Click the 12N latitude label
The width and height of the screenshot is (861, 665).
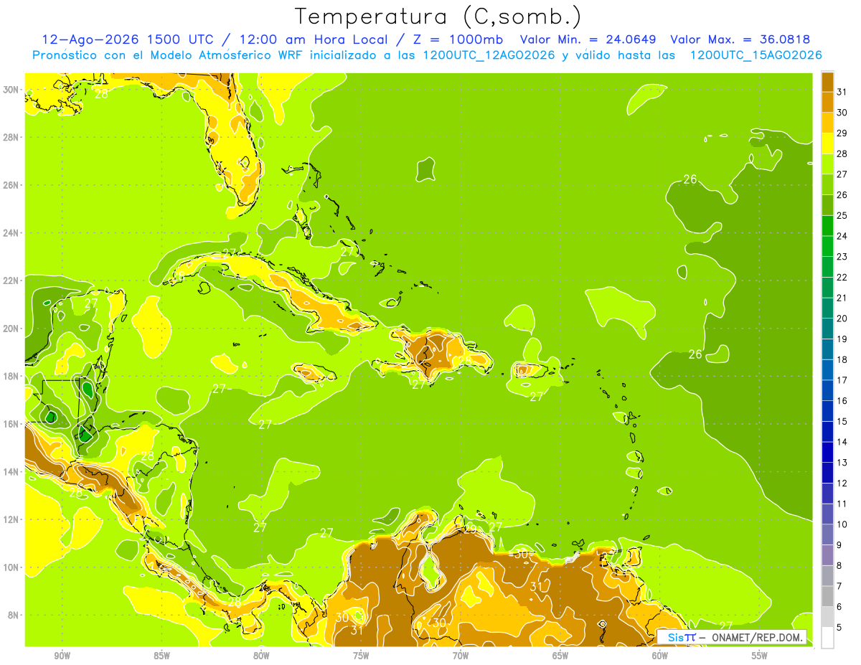pyautogui.click(x=12, y=519)
